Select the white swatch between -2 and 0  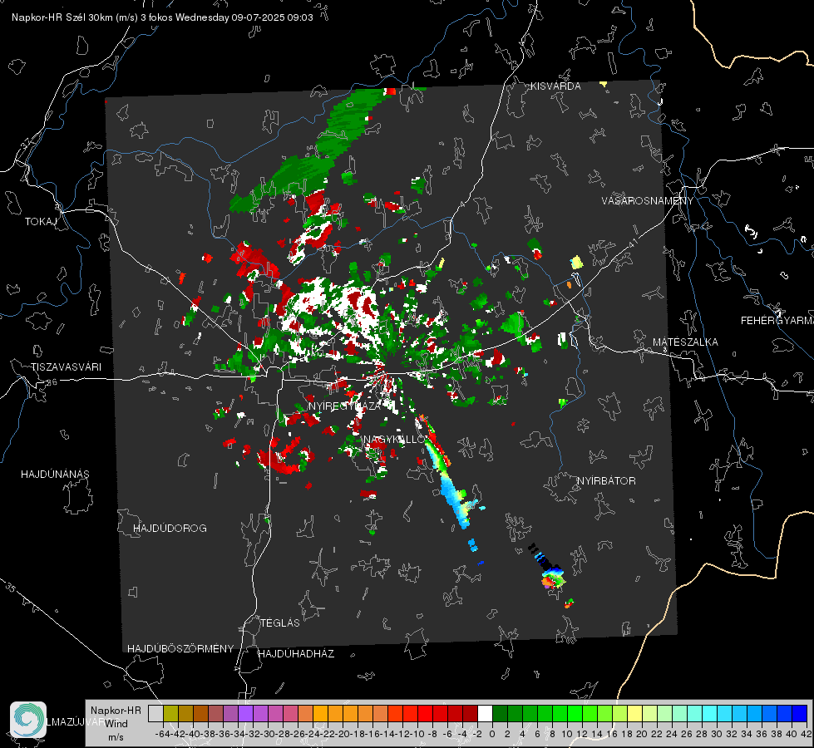(x=485, y=713)
